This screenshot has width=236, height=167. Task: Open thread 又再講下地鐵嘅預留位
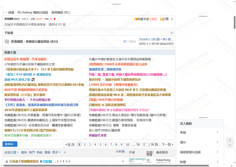(x=24, y=161)
